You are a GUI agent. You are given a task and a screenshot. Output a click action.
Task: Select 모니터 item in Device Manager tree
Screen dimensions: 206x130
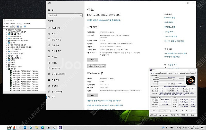[x=13, y=43]
